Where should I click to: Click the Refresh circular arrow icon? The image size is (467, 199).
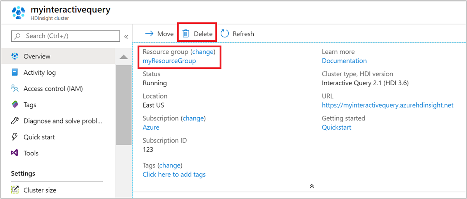(225, 34)
